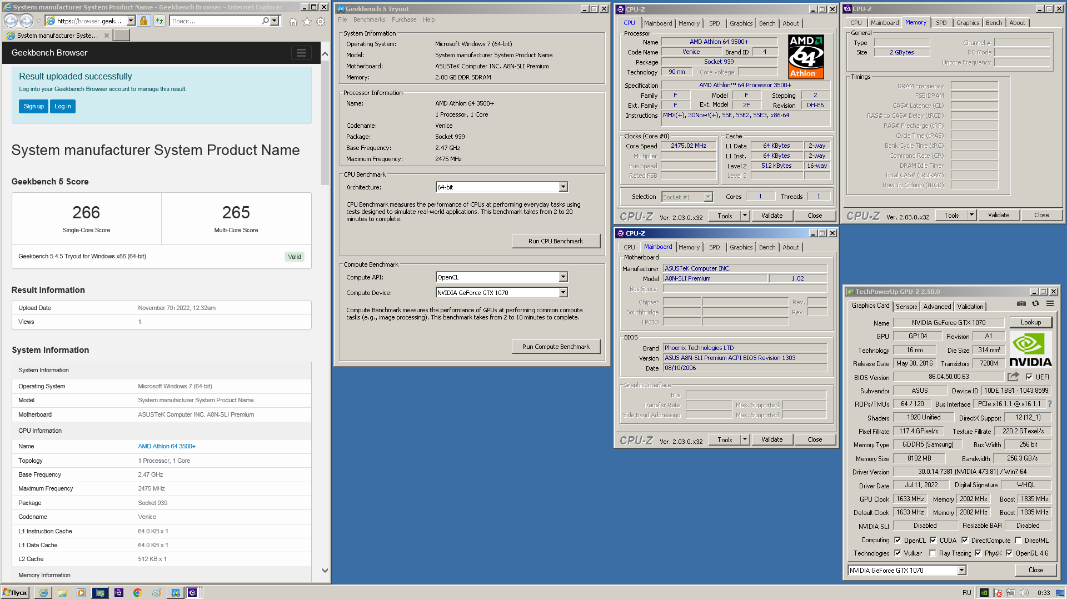Open the Help menu in Geekbench 5
Screen dimensions: 1067x600
[428, 20]
